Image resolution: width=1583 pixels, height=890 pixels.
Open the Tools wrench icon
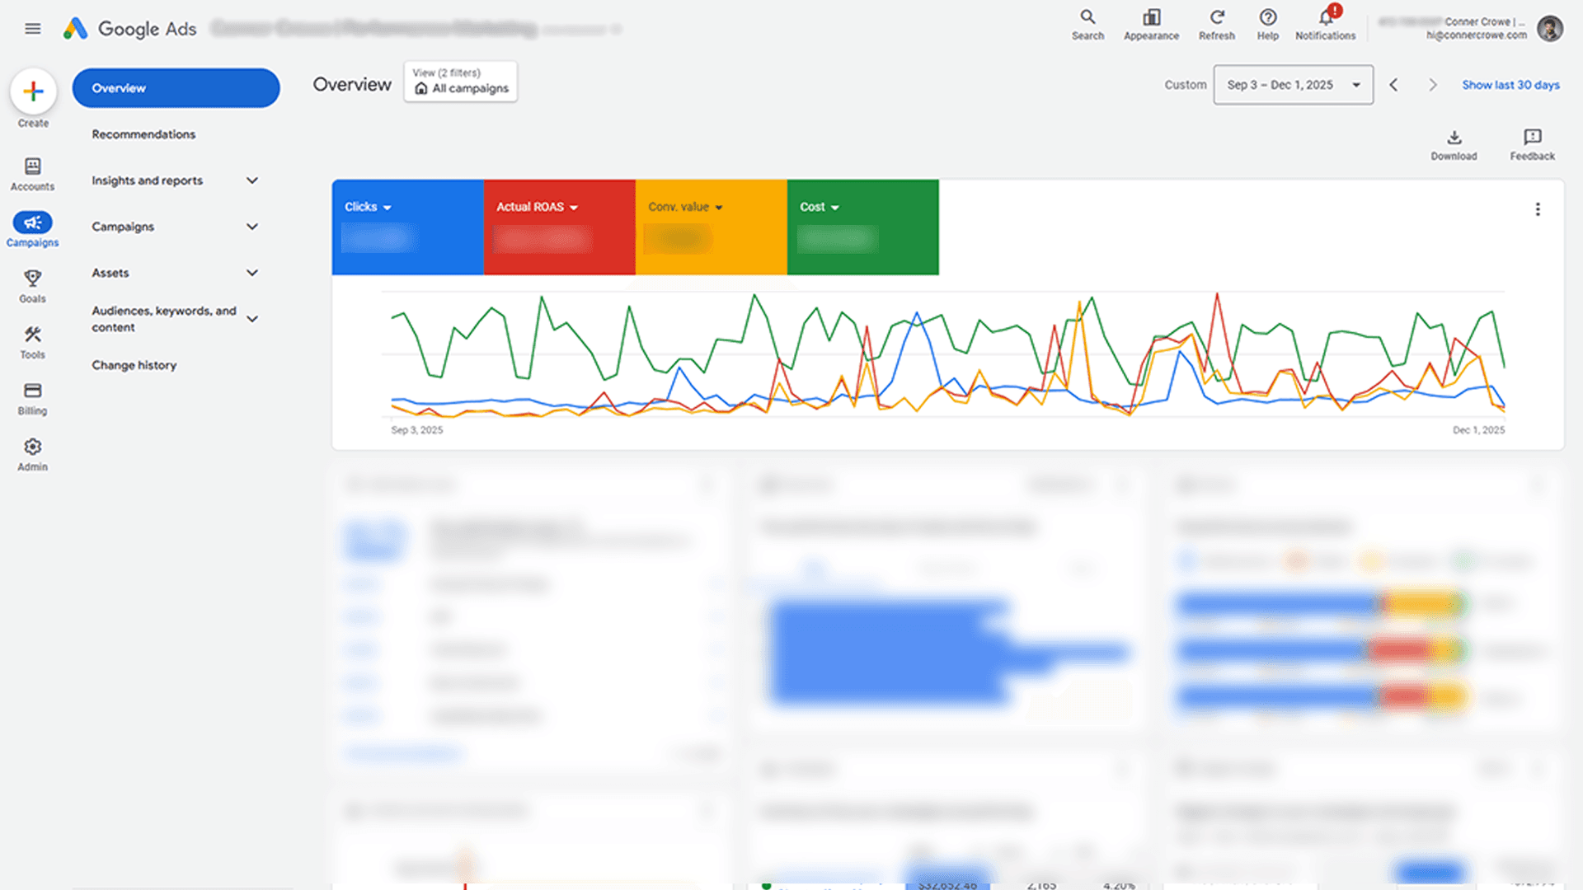33,341
